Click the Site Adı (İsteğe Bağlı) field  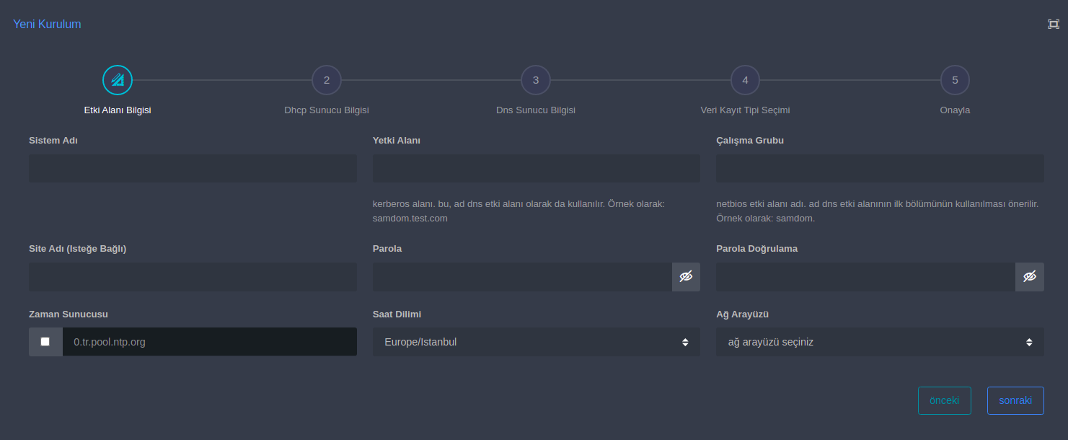pos(193,277)
